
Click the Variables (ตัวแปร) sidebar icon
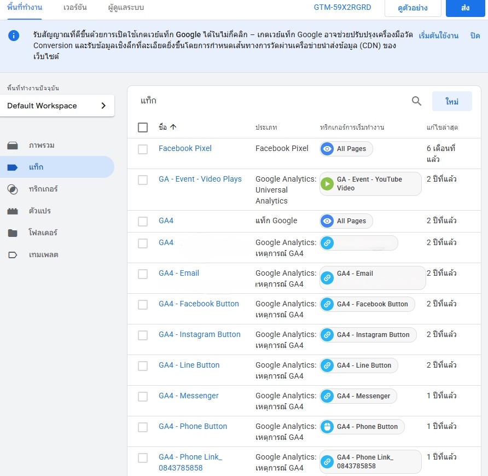tap(13, 211)
